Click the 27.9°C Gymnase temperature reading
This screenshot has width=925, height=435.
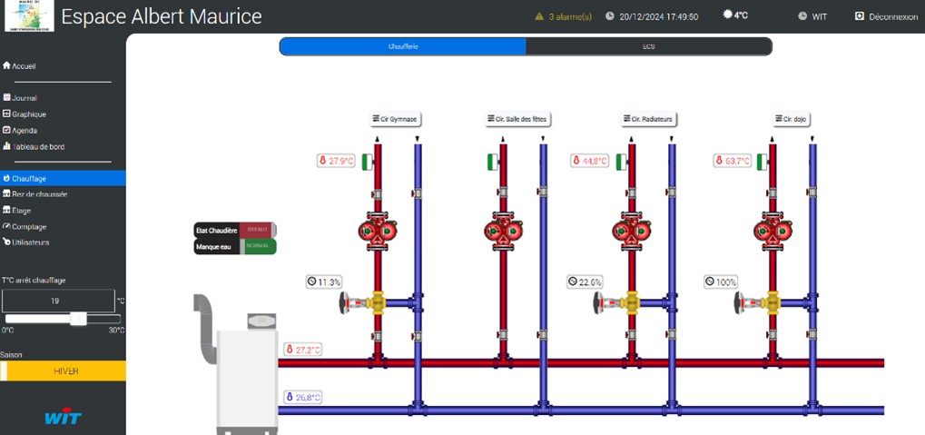337,161
